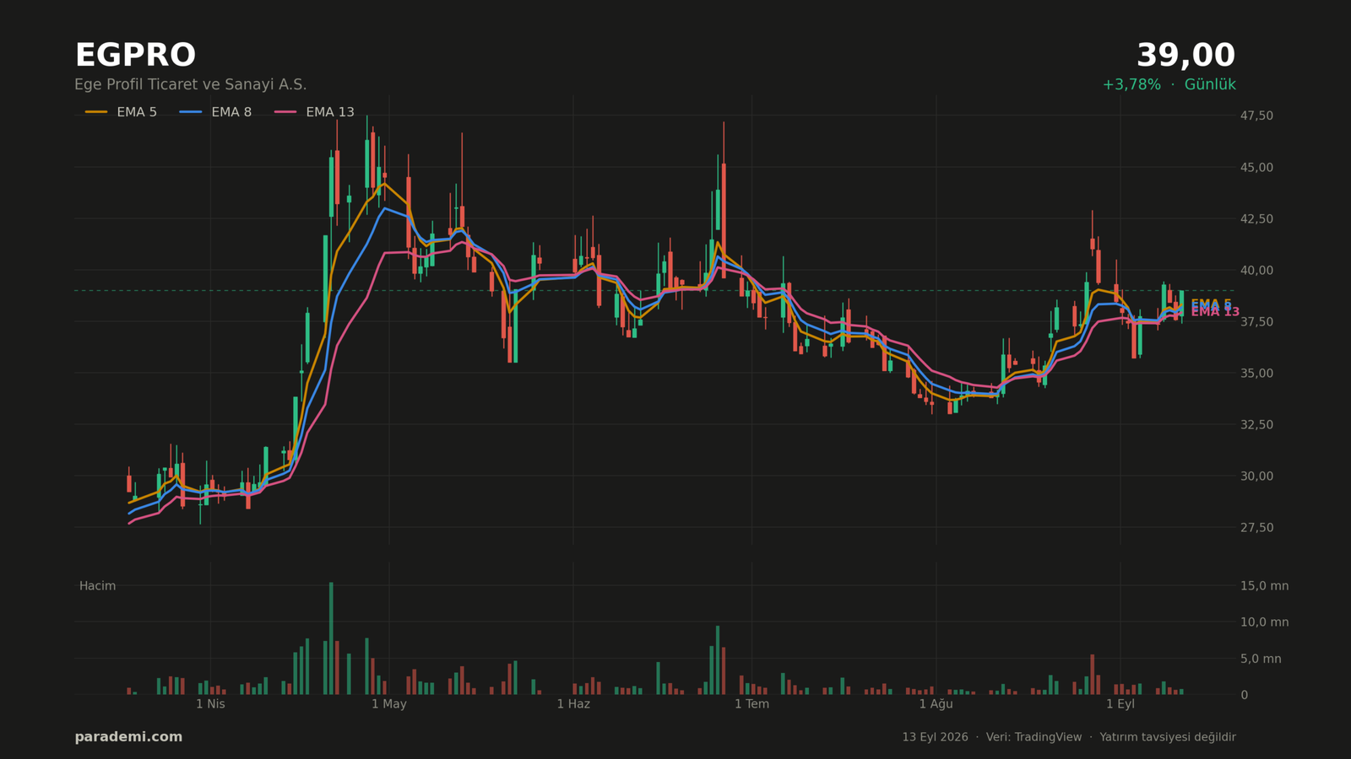Click the 42,50 price axis label
This screenshot has width=1351, height=759.
click(x=1256, y=218)
